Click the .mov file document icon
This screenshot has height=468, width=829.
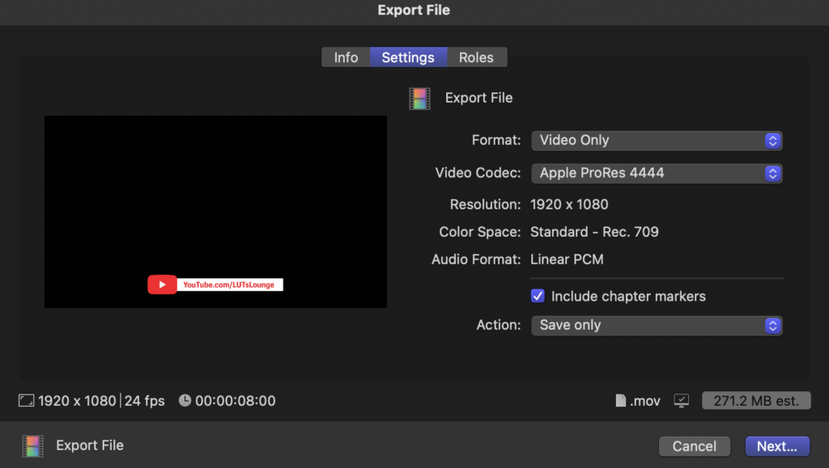pos(621,400)
